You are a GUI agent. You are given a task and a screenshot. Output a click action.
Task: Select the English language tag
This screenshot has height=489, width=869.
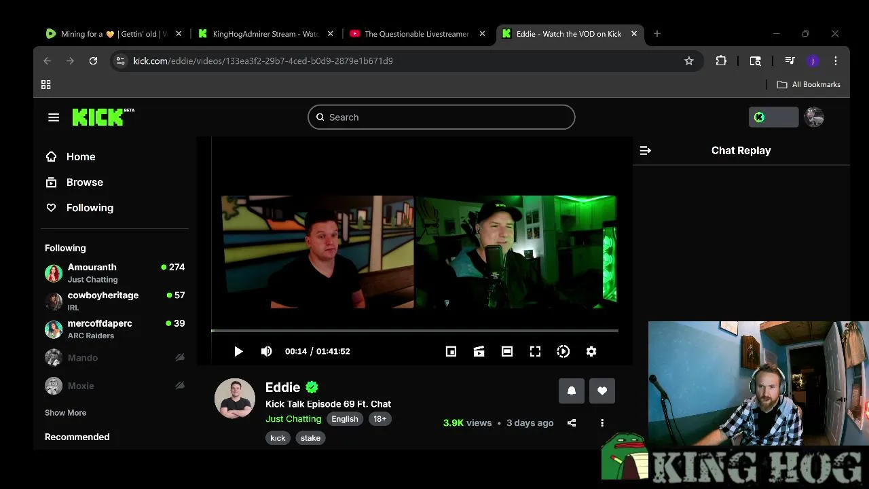coord(345,419)
